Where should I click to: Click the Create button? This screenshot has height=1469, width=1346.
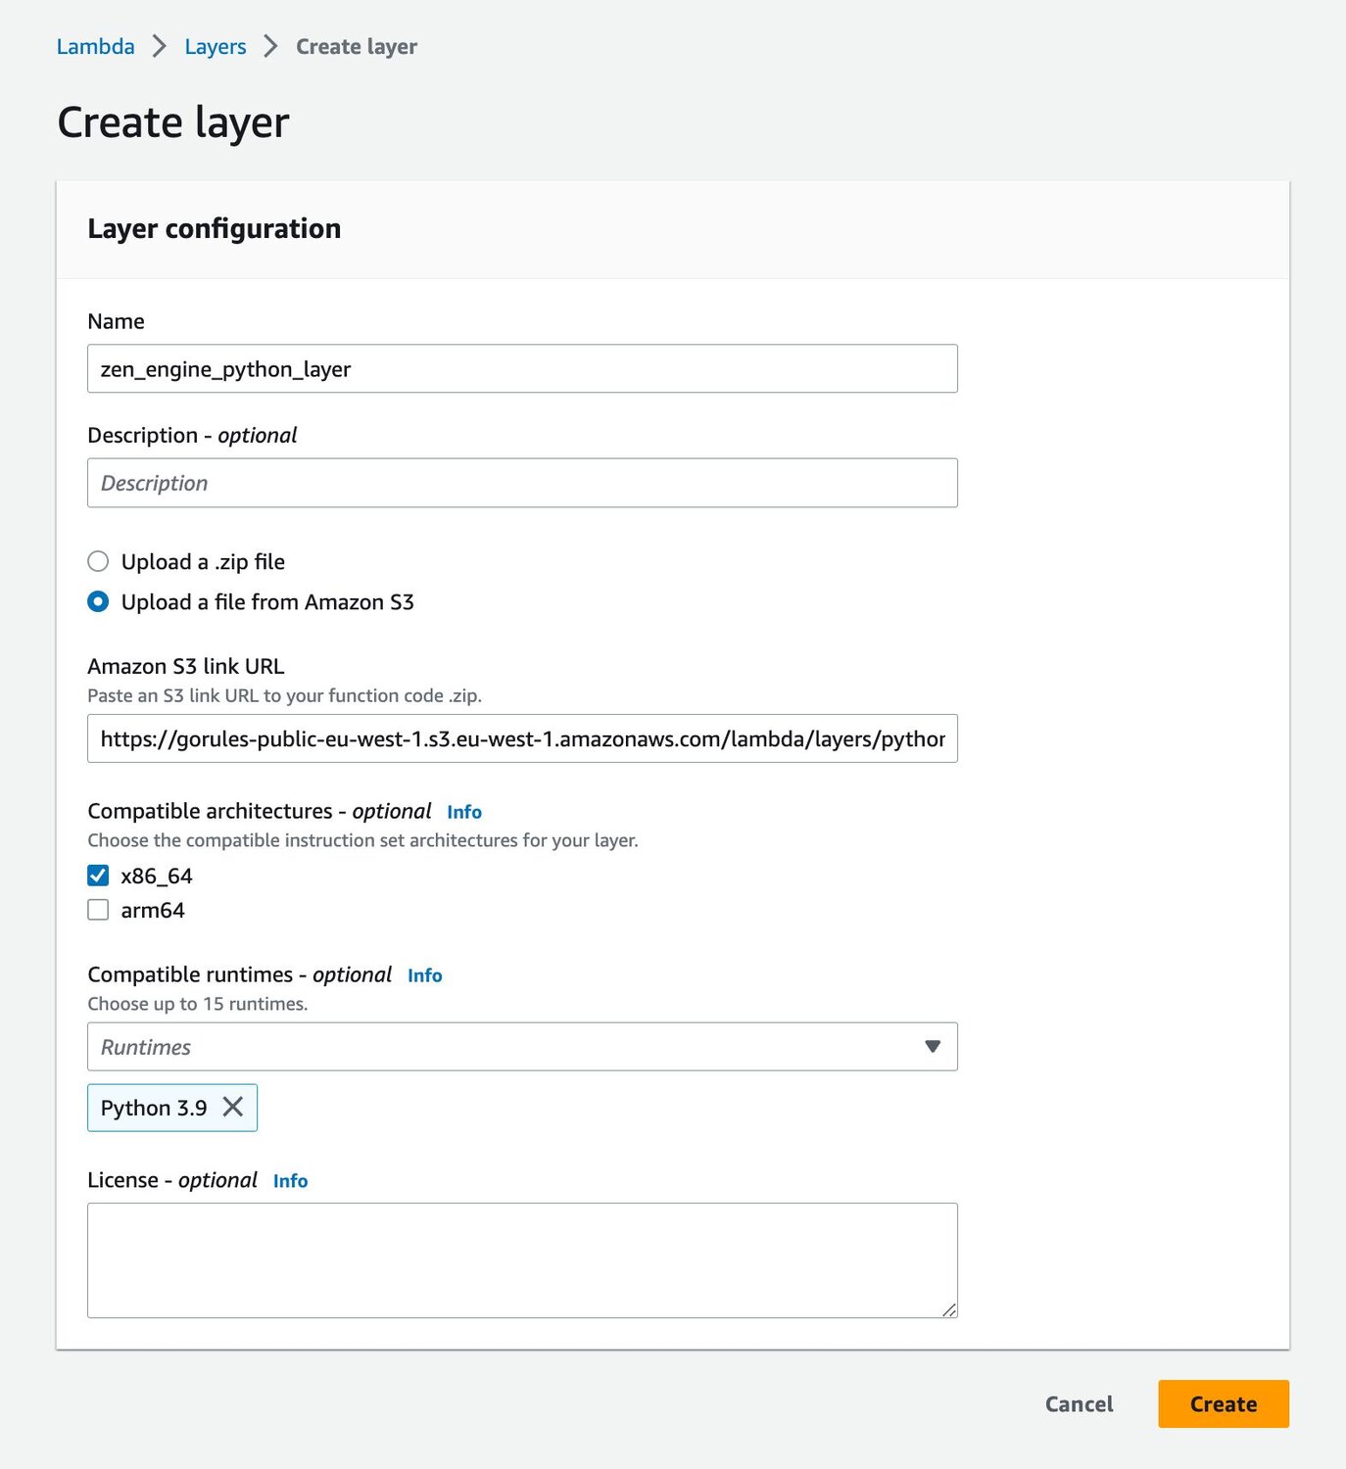[x=1223, y=1403]
